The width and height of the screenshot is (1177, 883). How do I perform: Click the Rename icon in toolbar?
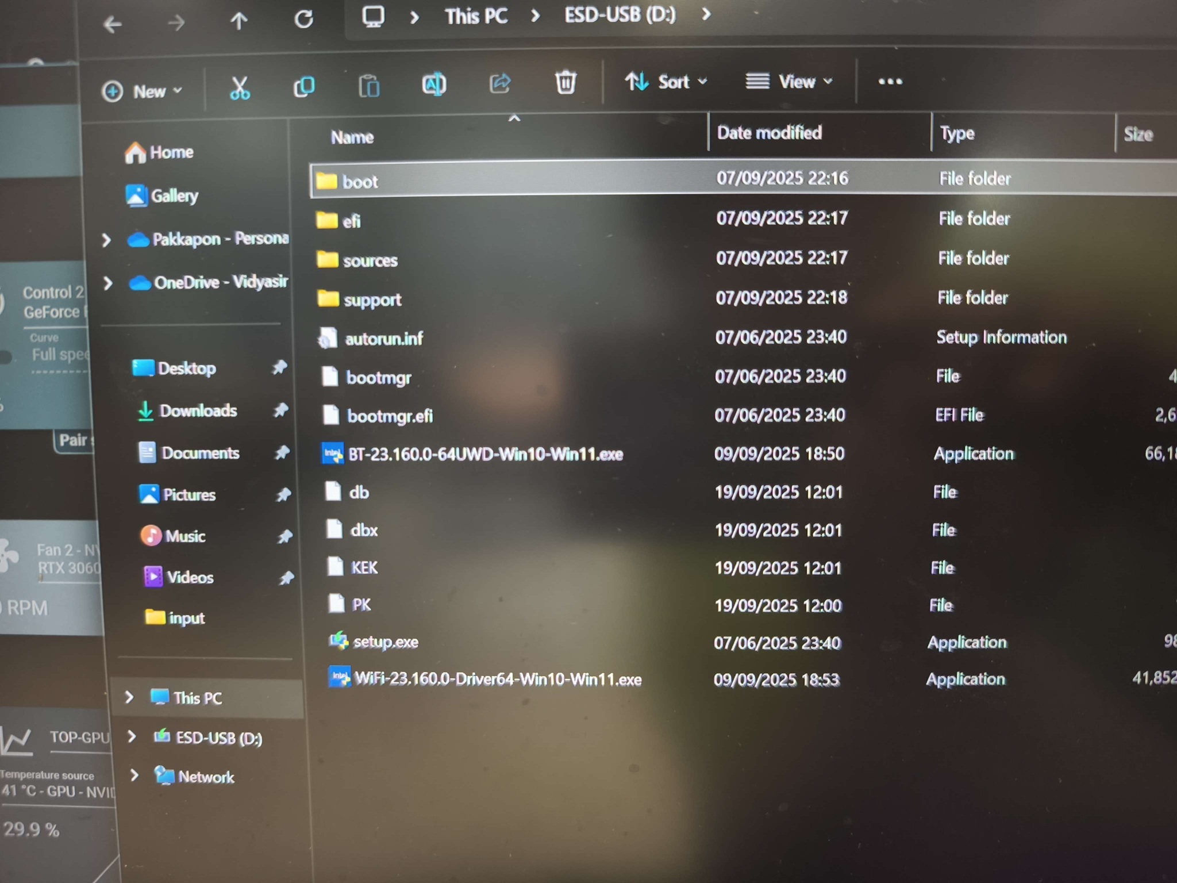pos(434,85)
